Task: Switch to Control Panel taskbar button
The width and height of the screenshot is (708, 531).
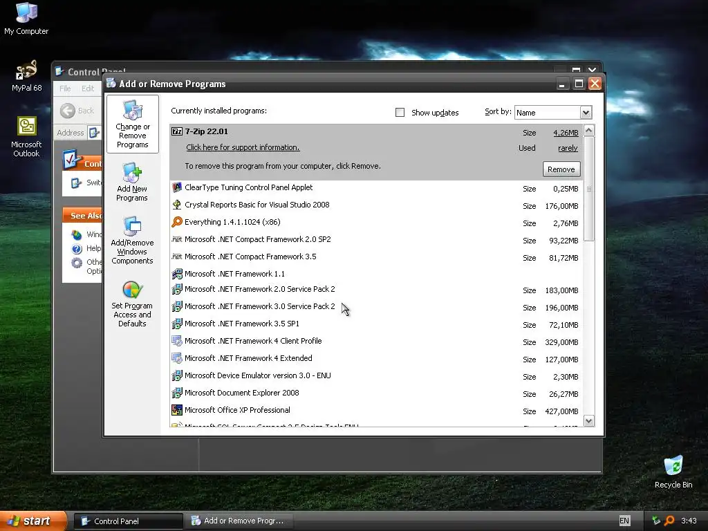Action: click(129, 521)
